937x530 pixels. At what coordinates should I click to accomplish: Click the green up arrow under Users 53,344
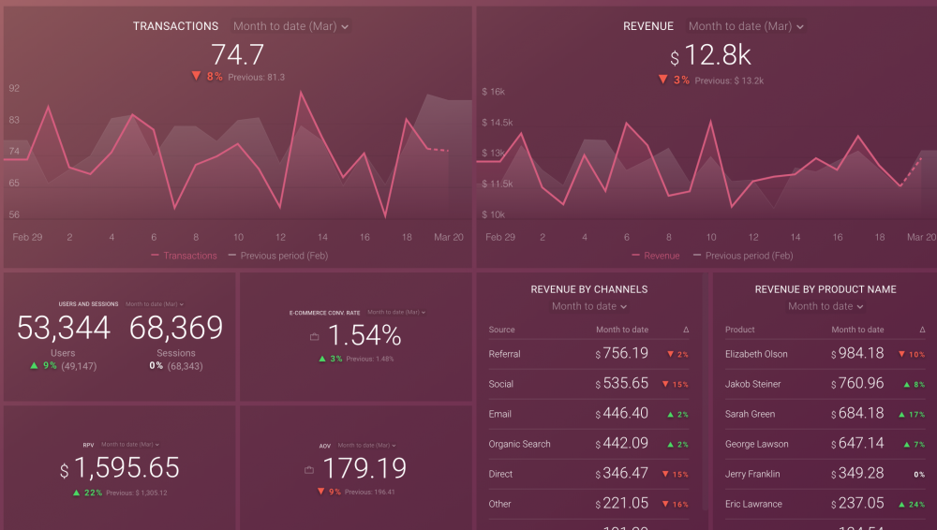[x=35, y=365]
